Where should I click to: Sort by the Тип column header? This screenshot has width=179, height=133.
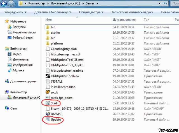click(147, 20)
